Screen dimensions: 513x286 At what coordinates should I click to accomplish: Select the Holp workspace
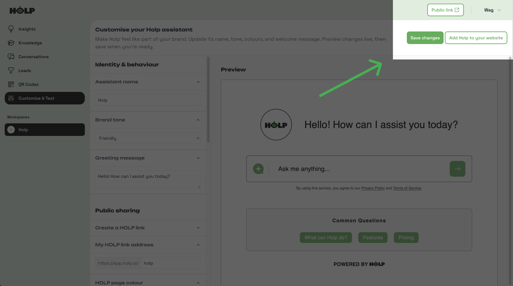[45, 130]
